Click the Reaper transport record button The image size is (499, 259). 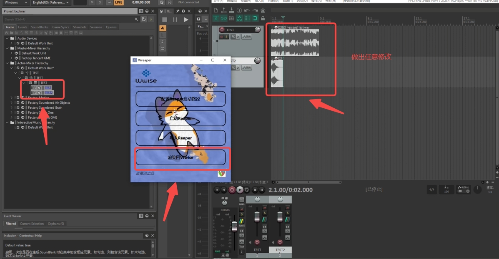[232, 190]
